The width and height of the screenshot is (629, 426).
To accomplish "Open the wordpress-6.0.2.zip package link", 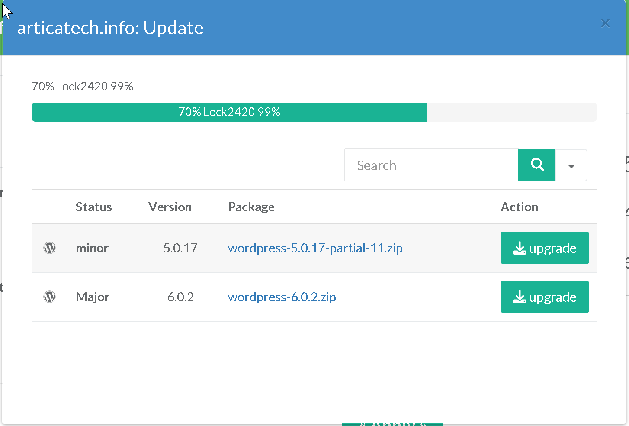I will tap(282, 297).
